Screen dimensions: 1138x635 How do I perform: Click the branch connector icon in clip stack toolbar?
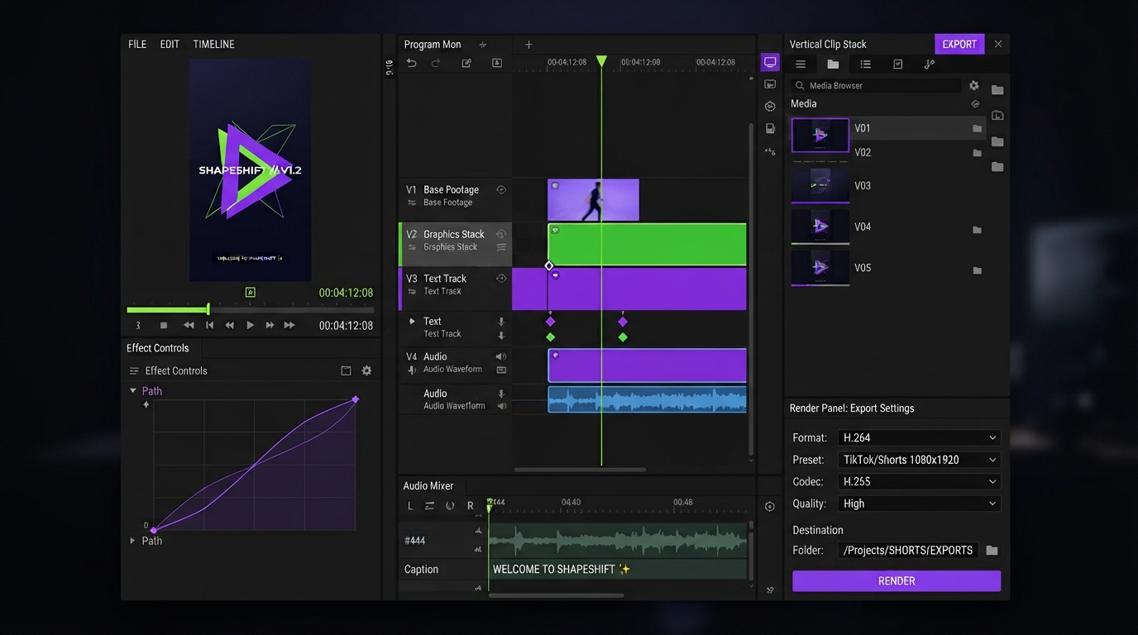pos(930,64)
